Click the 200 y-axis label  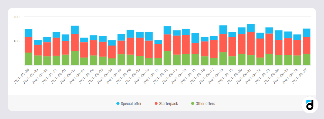[17, 17]
